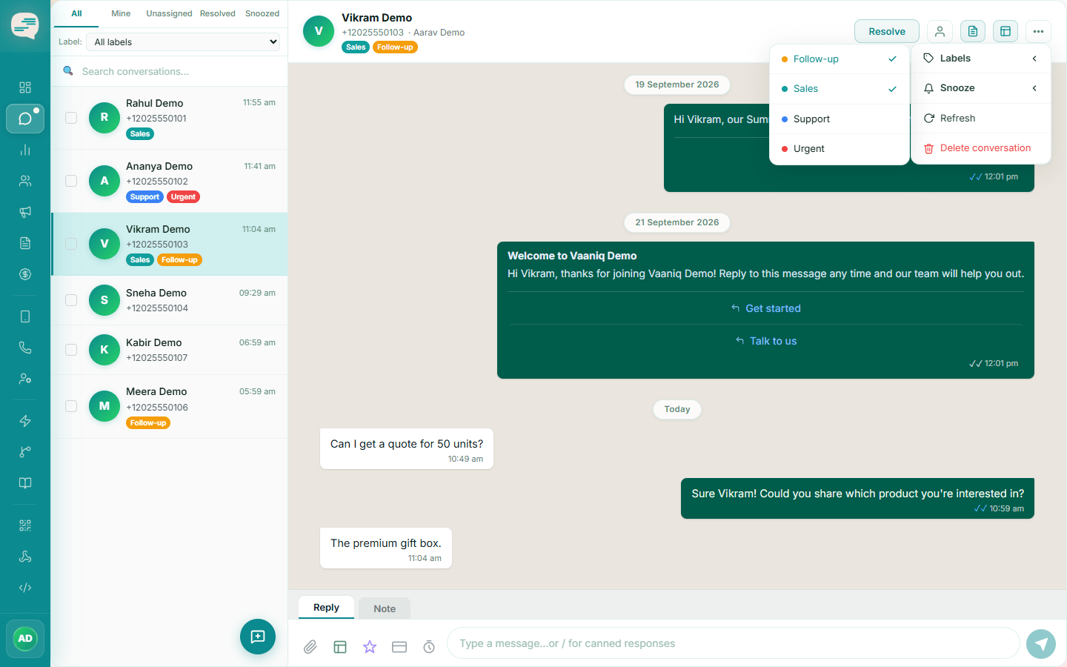
Task: Open the three-dot more options menu
Action: click(x=1038, y=31)
